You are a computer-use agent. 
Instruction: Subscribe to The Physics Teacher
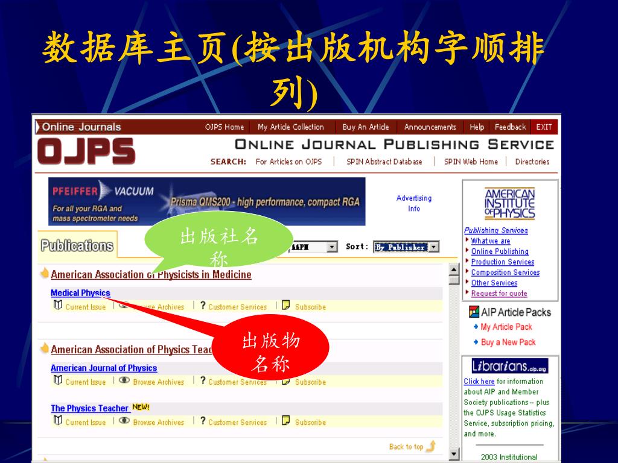311,423
